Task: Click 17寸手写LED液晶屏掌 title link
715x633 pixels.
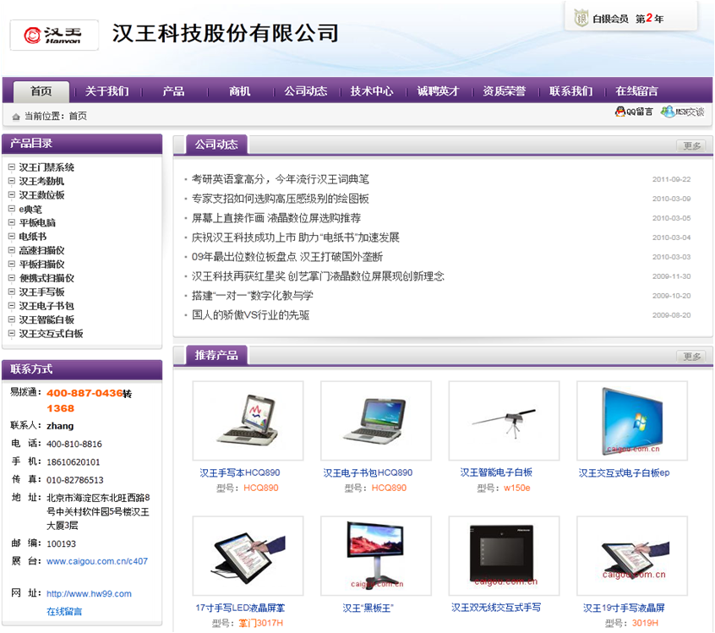Action: pyautogui.click(x=240, y=608)
